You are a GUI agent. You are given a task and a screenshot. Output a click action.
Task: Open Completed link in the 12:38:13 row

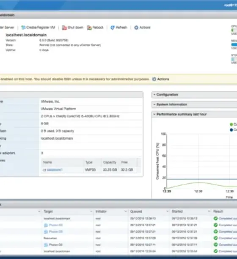[x=228, y=219]
